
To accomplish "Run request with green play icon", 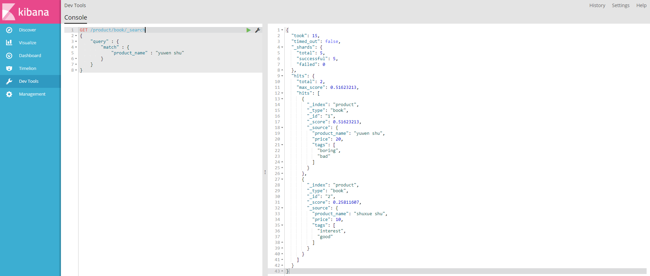I will (x=249, y=30).
